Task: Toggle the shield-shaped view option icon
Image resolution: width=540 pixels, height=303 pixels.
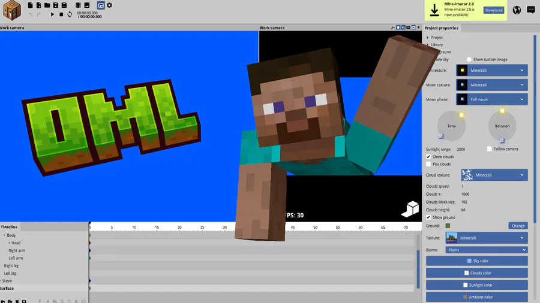Action: coord(398,28)
